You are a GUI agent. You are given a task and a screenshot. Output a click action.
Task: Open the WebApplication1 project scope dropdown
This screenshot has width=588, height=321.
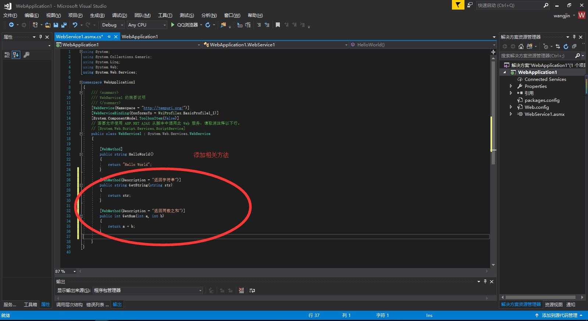128,44
